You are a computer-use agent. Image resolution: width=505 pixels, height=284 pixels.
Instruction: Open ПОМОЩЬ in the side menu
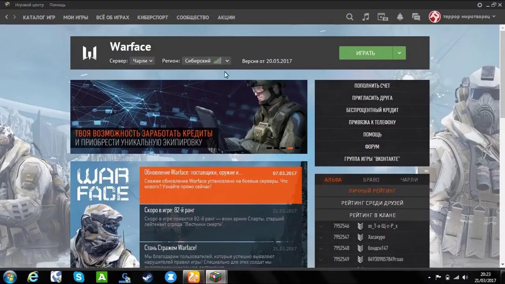[x=372, y=135]
